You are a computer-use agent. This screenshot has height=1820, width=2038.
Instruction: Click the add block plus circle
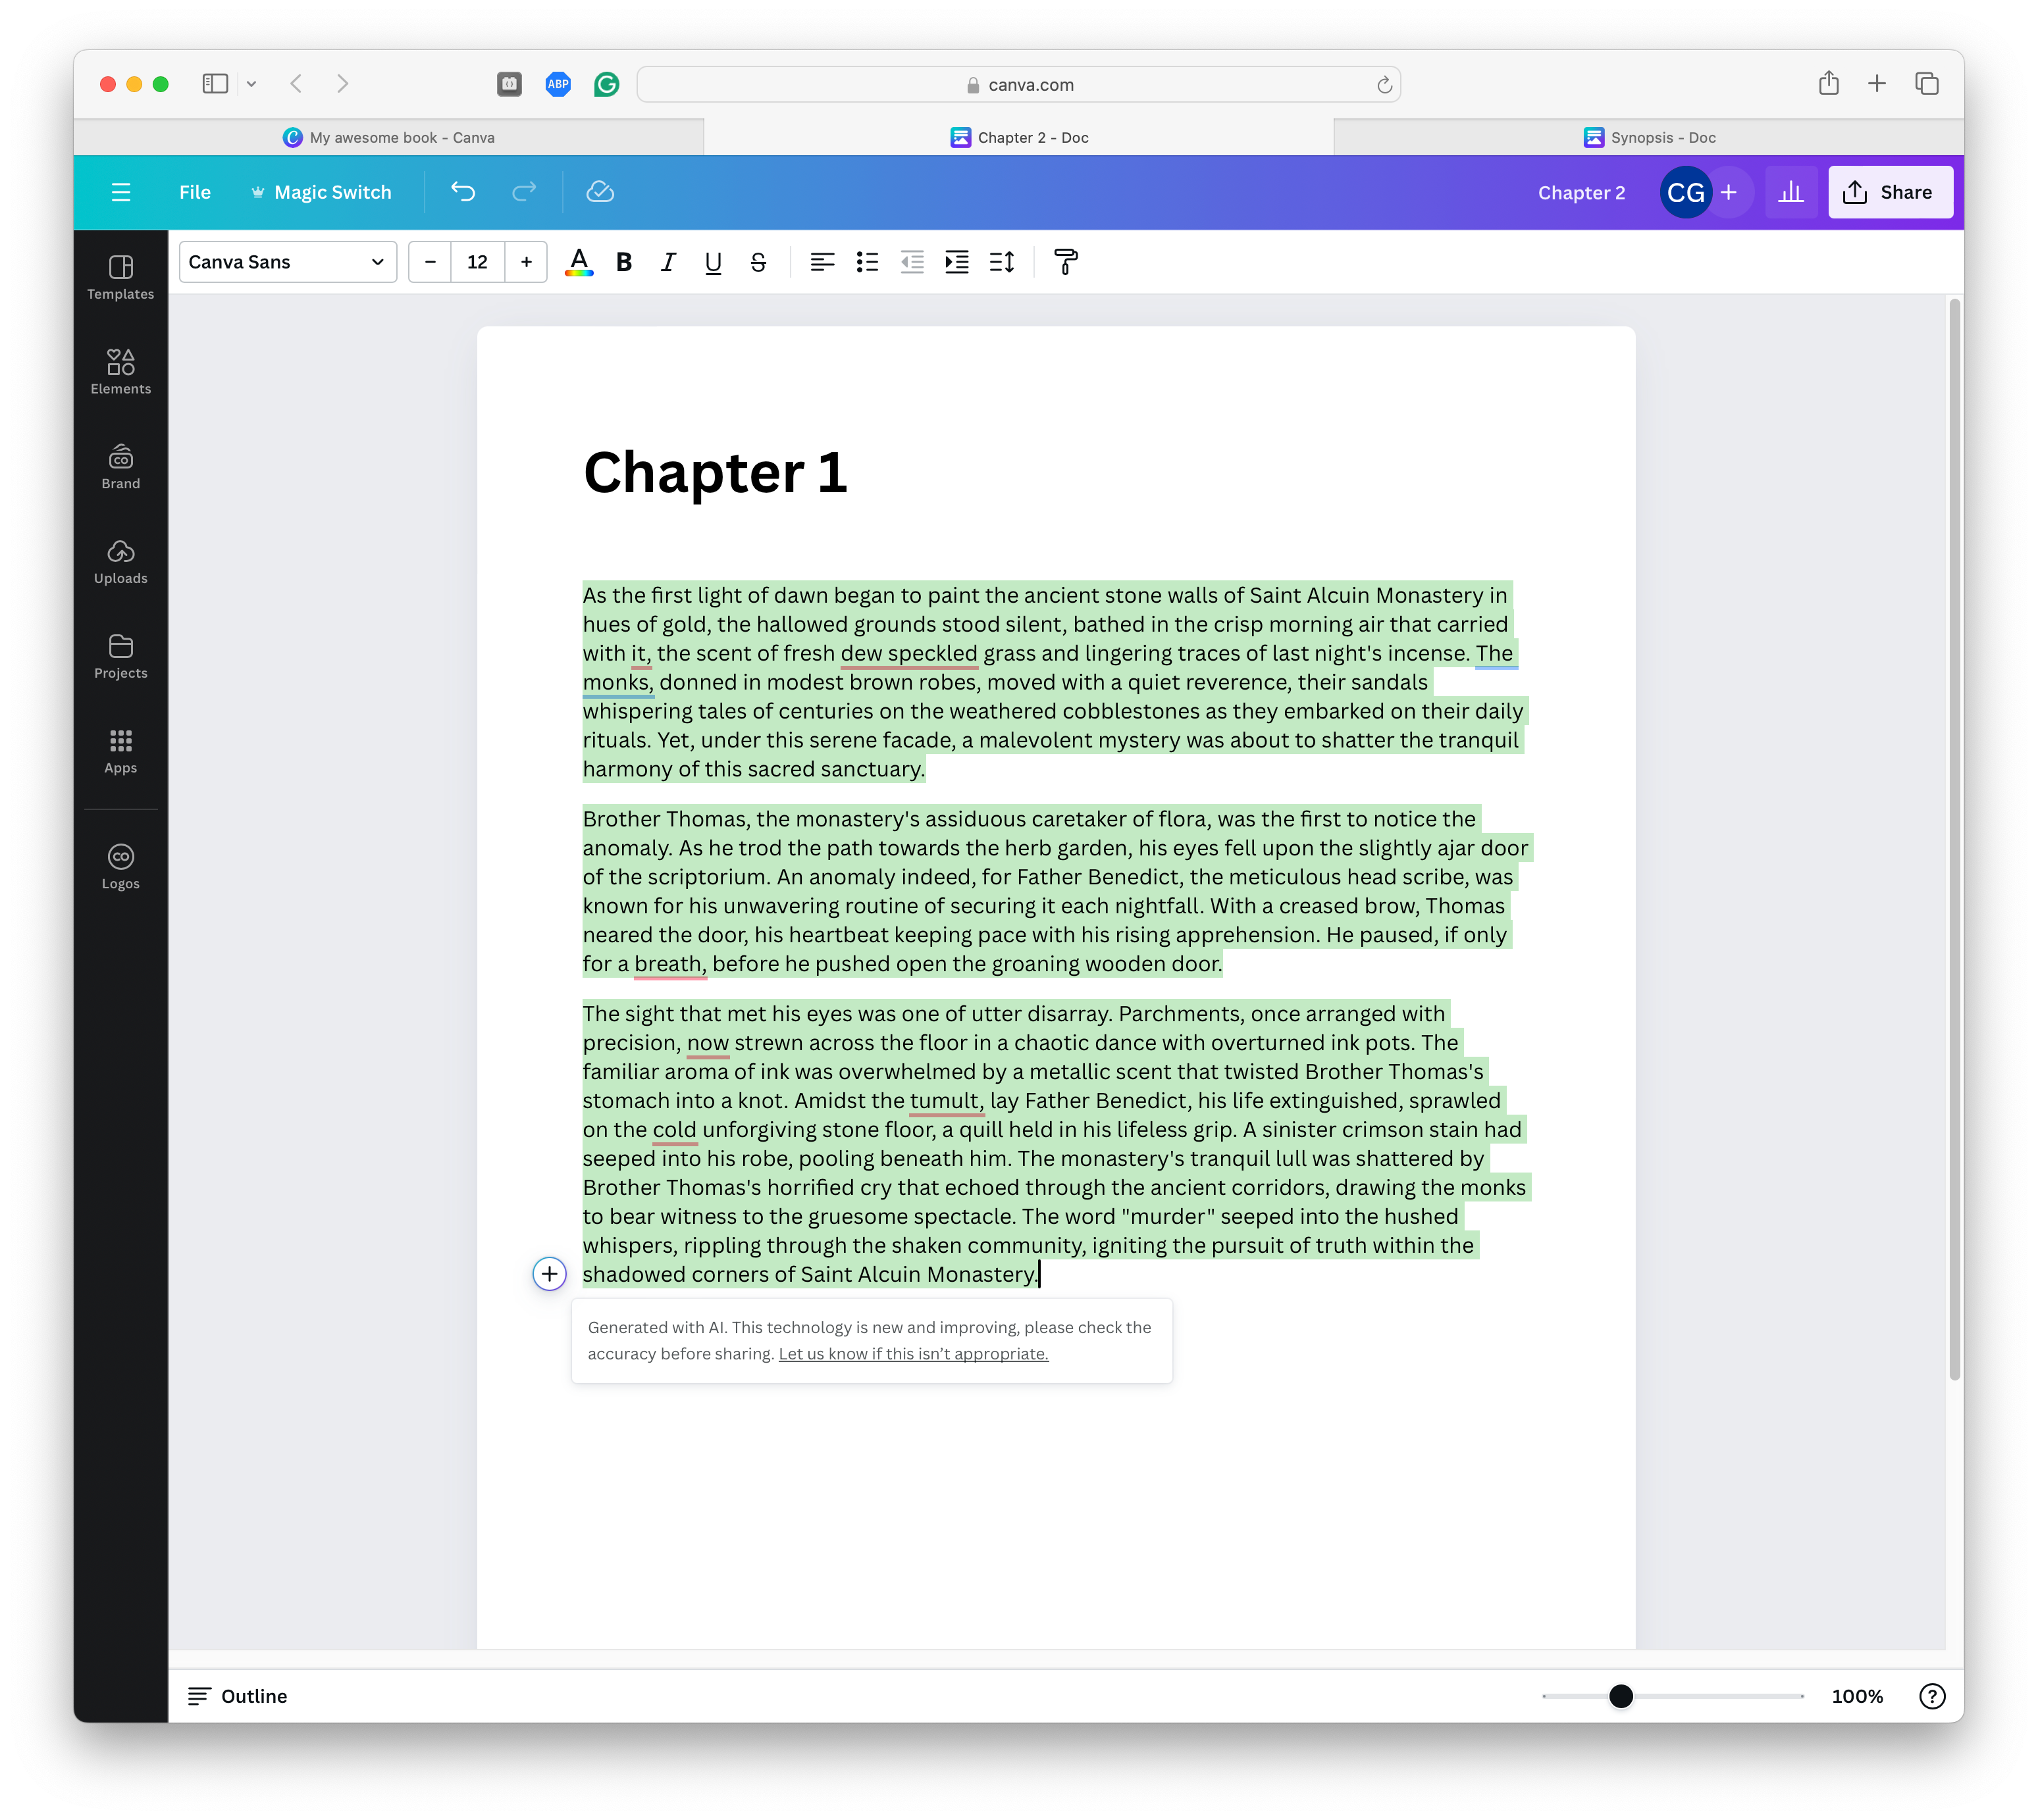[549, 1273]
